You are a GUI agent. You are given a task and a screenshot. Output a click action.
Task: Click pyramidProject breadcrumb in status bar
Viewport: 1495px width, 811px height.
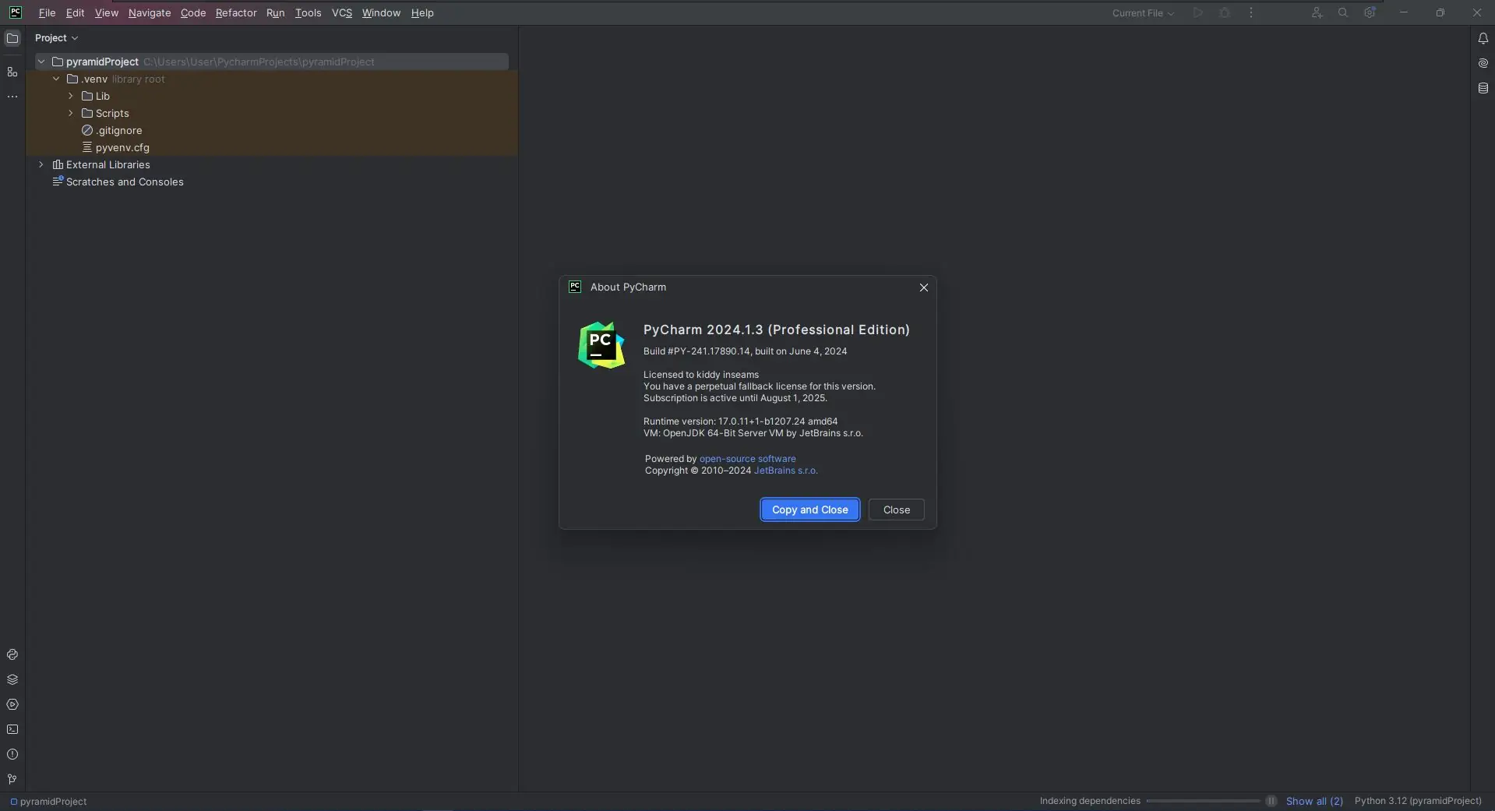coord(48,802)
